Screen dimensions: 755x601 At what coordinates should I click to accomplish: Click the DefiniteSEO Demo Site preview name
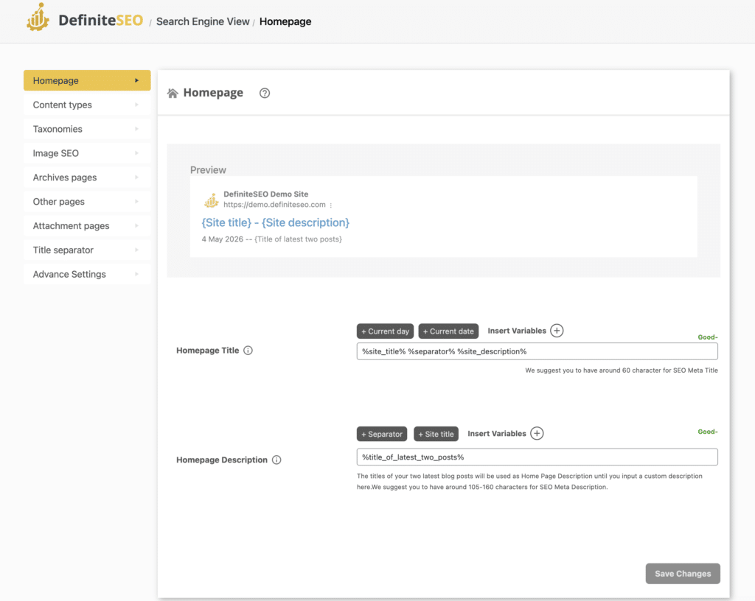(x=265, y=194)
